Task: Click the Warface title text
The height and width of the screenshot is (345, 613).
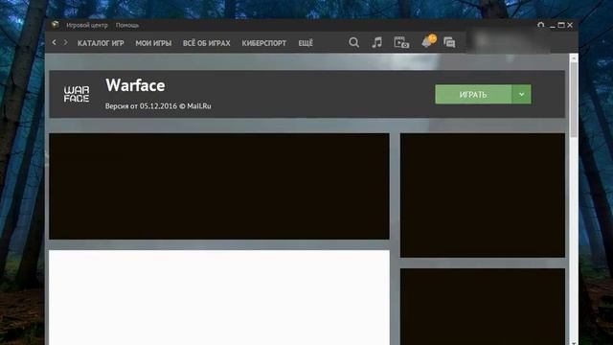Action: 135,85
